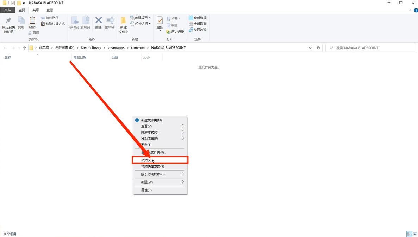Switch to large icons view in the status bar
The image size is (418, 237).
(x=415, y=234)
